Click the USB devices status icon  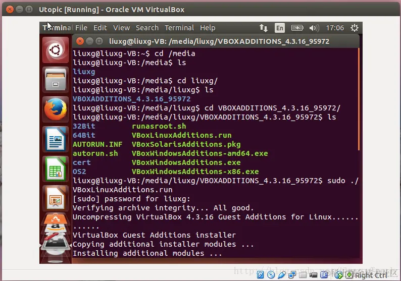tap(282, 275)
